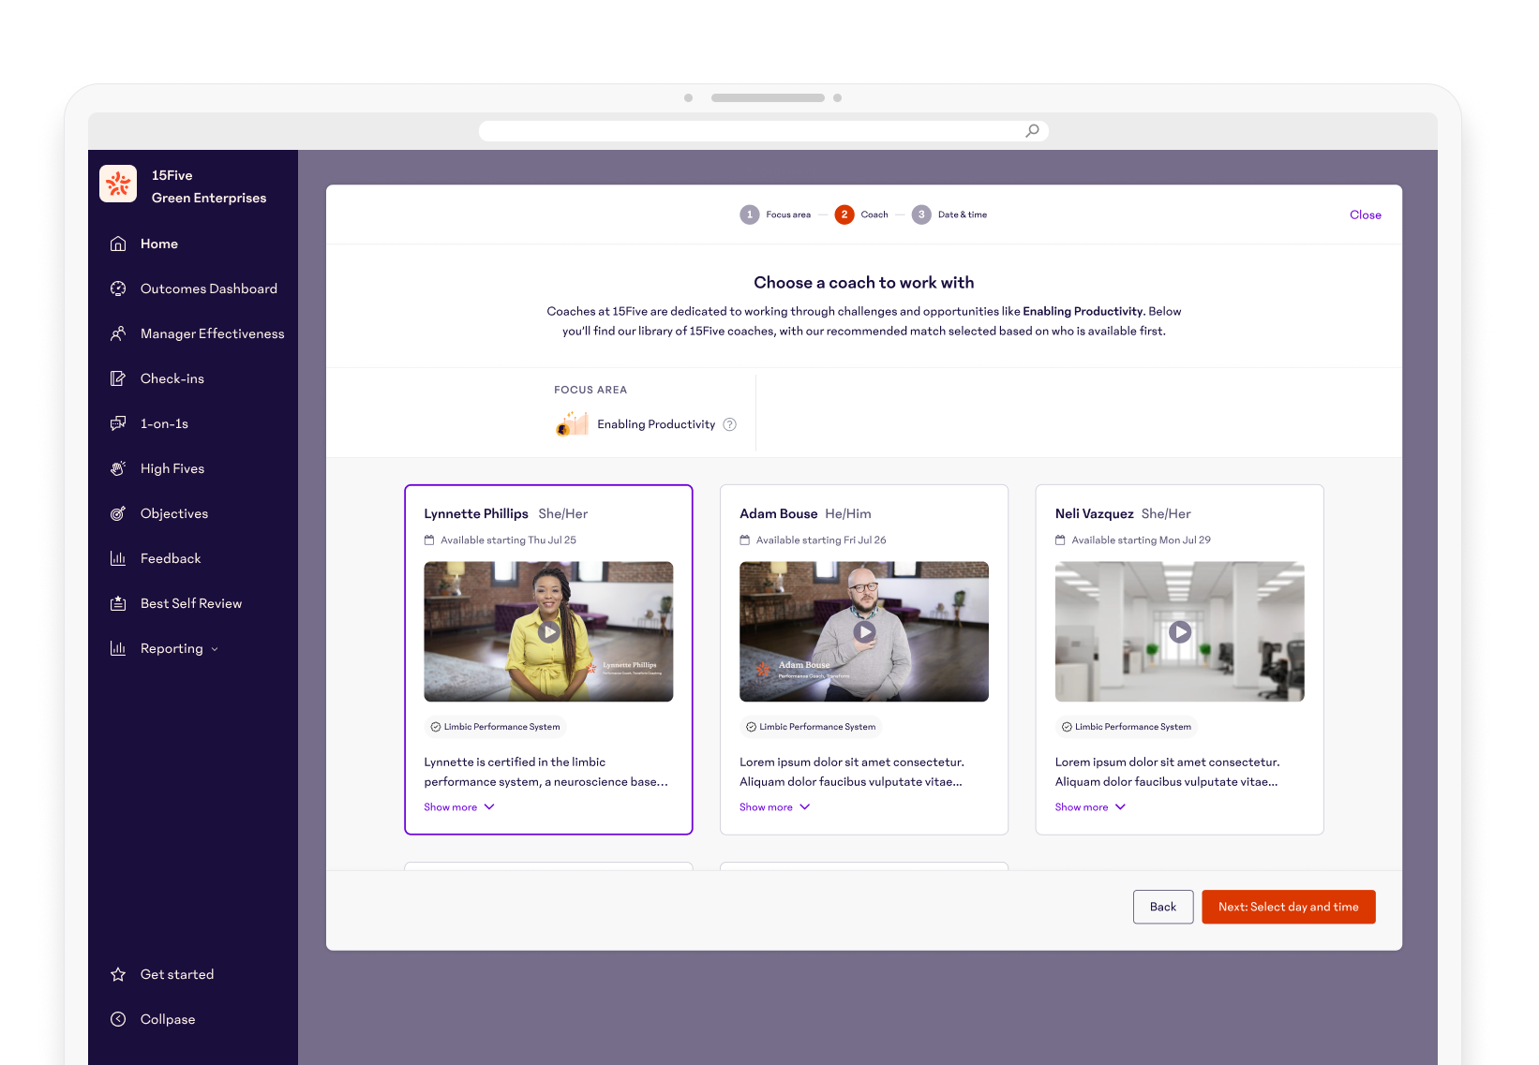Viewport: 1539px width, 1065px height.
Task: Select Adam Bouse name heading
Action: point(779,514)
